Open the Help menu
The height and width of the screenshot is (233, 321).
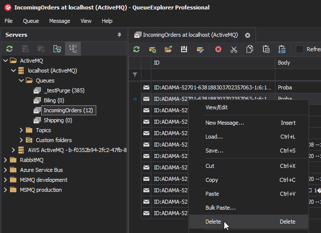click(x=107, y=21)
